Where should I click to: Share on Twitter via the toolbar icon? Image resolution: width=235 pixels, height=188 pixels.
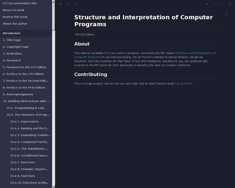tap(207, 5)
